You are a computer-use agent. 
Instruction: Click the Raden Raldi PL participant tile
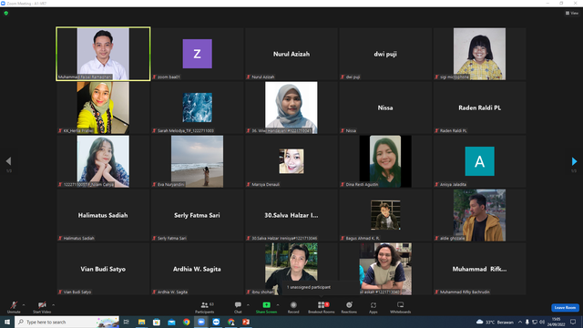click(x=479, y=108)
